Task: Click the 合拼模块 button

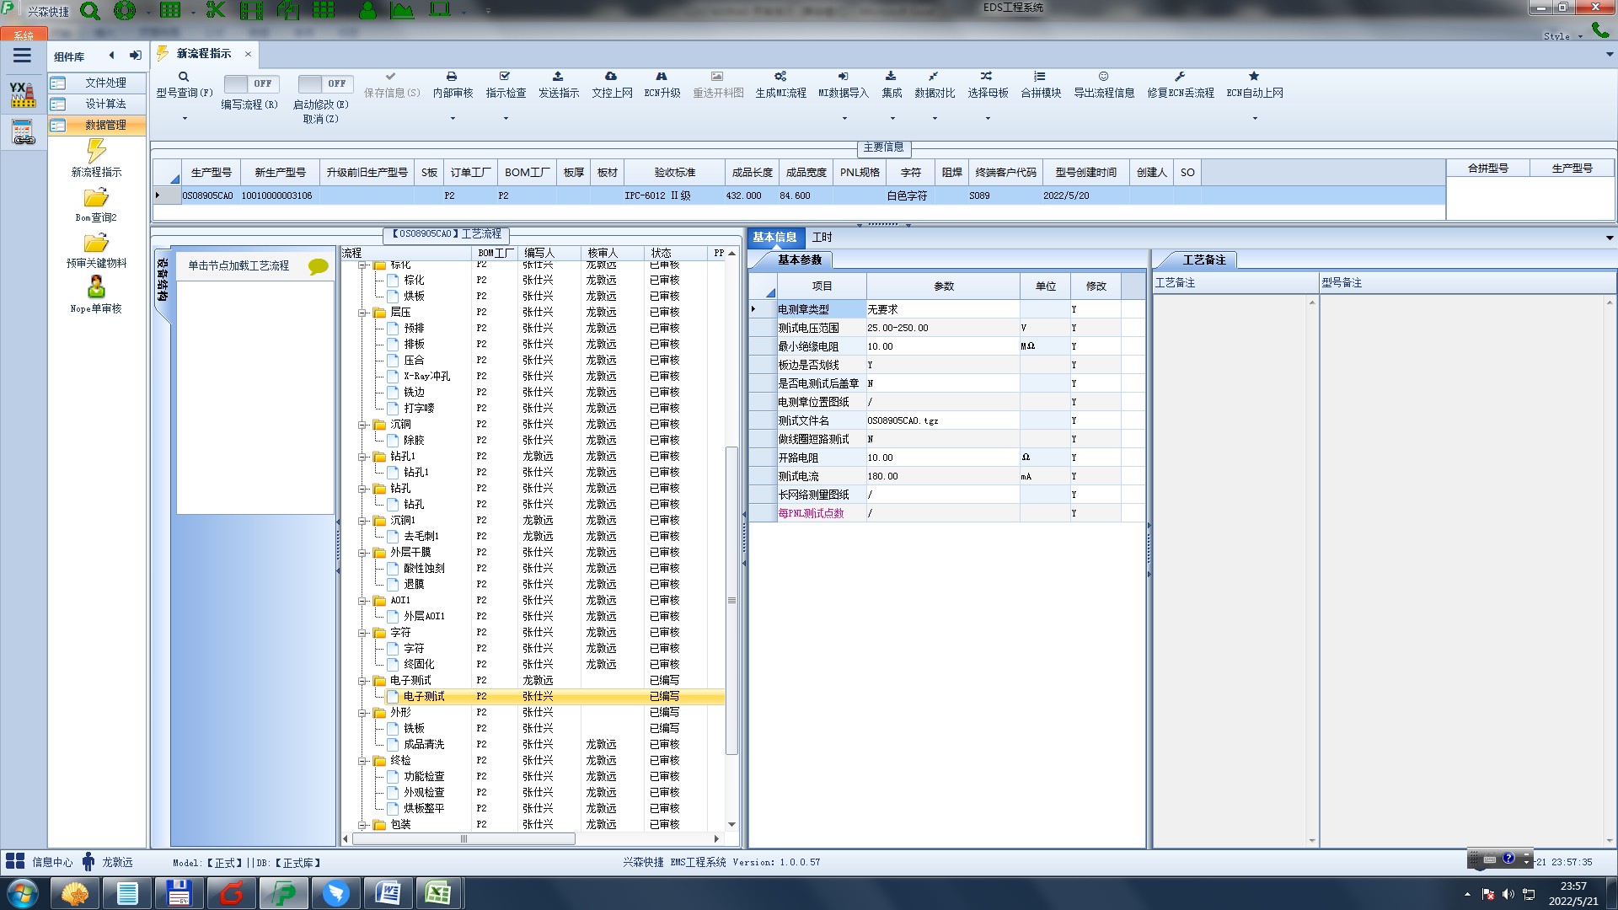Action: (x=1041, y=83)
